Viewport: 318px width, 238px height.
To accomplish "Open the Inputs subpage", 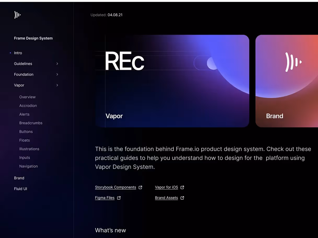I will (25, 157).
